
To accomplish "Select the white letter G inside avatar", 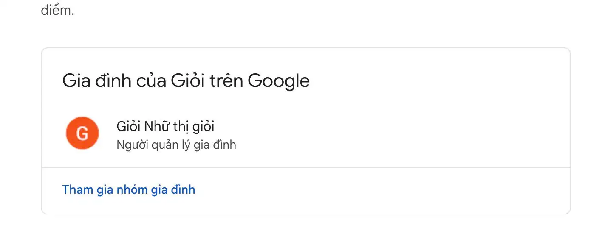I will 82,133.
